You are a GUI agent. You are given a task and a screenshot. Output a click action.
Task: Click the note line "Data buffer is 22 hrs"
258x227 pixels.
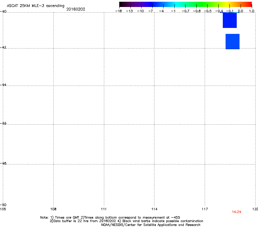tap(126, 221)
